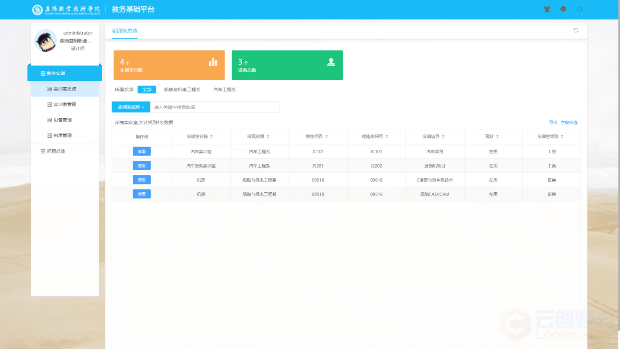
Task: Click the 发动机项目 project cell
Action: click(x=435, y=166)
